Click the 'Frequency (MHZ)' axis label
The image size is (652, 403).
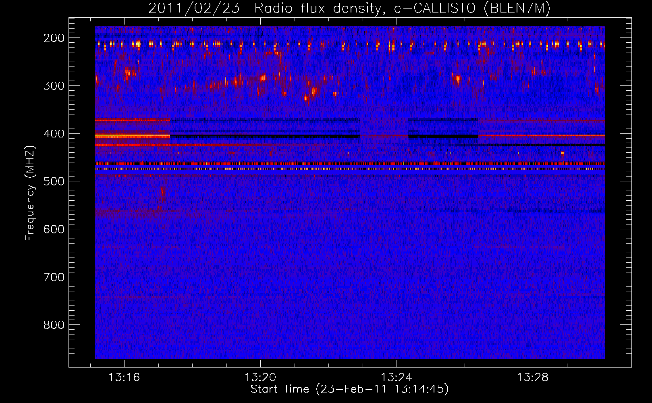pyautogui.click(x=30, y=193)
